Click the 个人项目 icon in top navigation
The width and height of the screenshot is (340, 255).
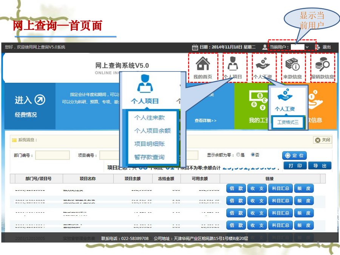click(233, 63)
